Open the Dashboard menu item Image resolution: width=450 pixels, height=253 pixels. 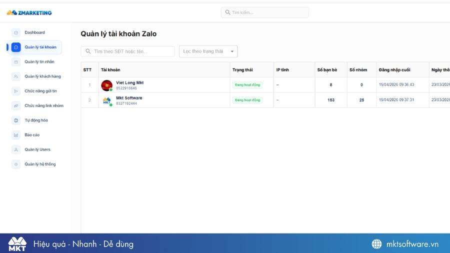pyautogui.click(x=34, y=32)
